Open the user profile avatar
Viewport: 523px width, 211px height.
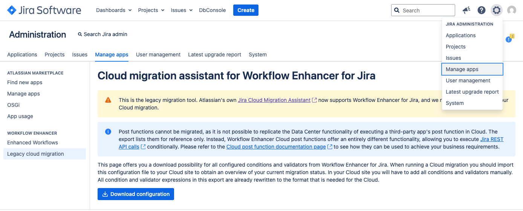(512, 10)
